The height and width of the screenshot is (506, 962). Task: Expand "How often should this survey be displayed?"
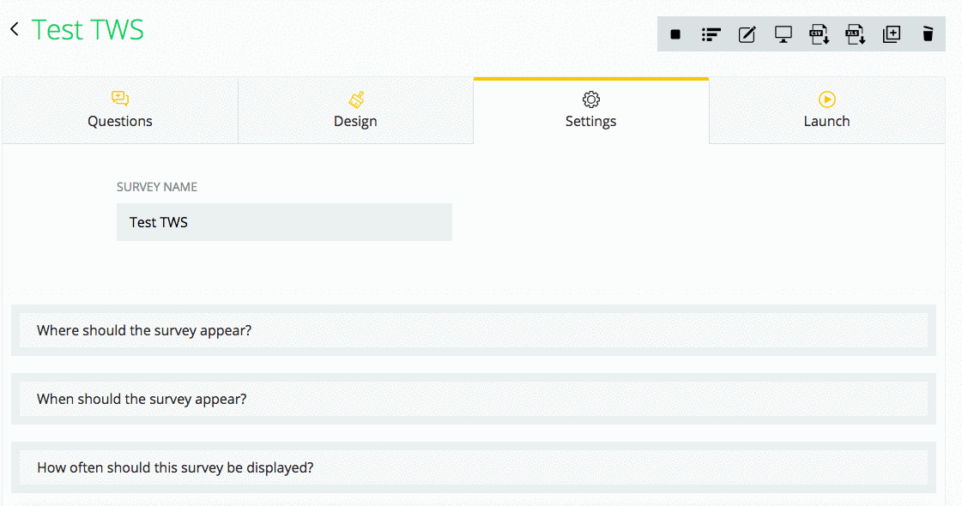pos(474,467)
